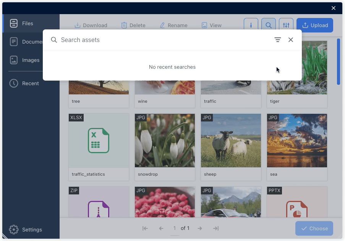Image resolution: width=345 pixels, height=241 pixels.
Task: Click the Files sidebar icon
Action: [14, 23]
